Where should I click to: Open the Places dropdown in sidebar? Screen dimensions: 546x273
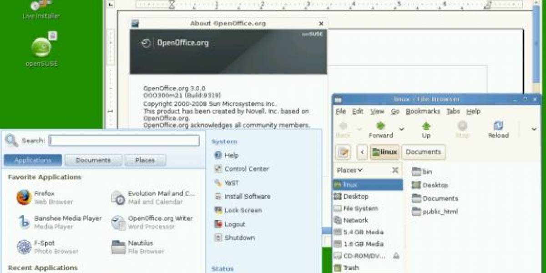[349, 170]
